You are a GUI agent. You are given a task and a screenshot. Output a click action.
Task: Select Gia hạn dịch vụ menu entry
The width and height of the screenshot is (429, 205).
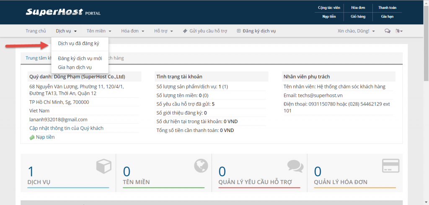coord(75,67)
